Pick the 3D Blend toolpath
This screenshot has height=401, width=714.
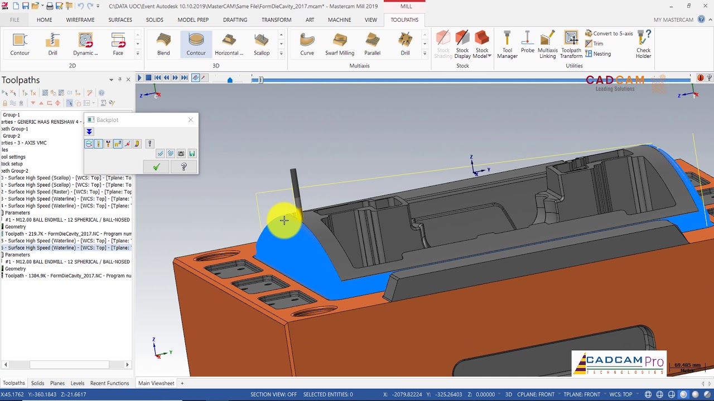[163, 44]
